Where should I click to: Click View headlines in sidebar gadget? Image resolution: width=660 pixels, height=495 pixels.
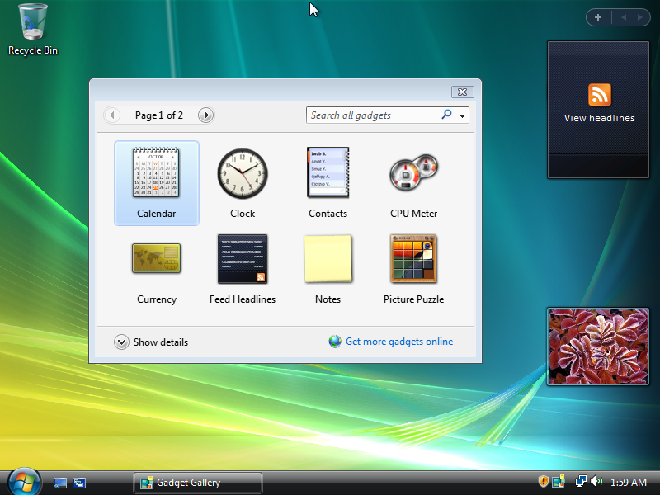click(599, 118)
